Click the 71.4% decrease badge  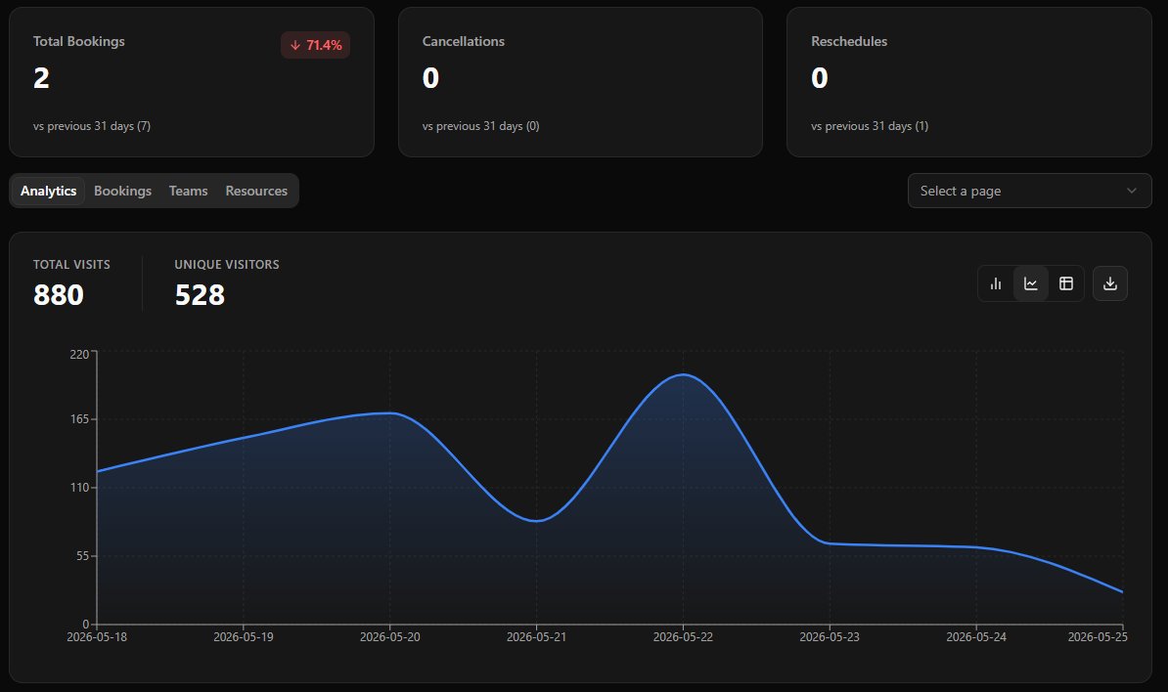click(x=315, y=45)
